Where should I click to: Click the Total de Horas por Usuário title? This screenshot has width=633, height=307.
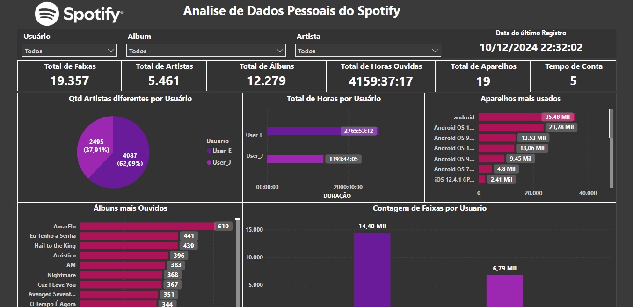click(x=334, y=99)
